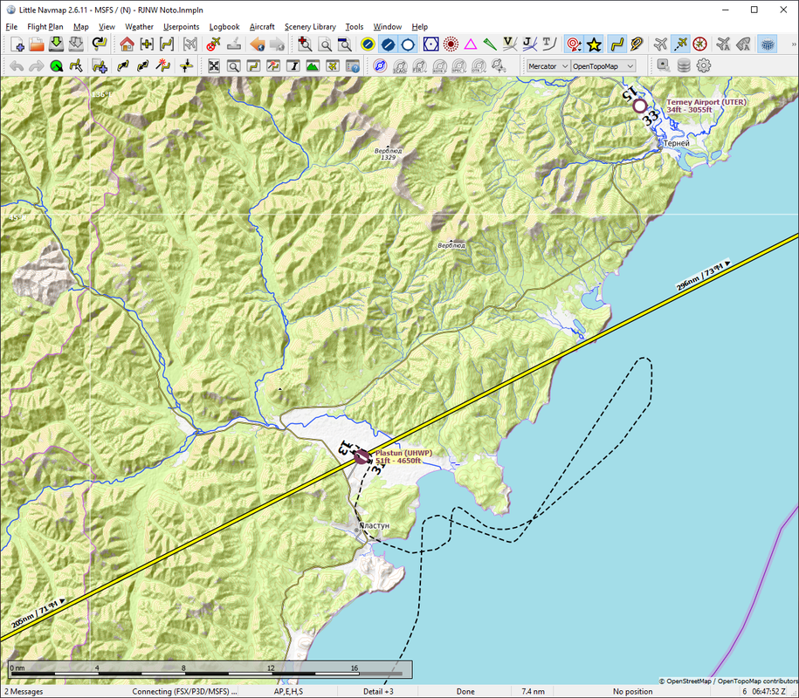
Task: Click the map distance scale bar
Action: 210,669
